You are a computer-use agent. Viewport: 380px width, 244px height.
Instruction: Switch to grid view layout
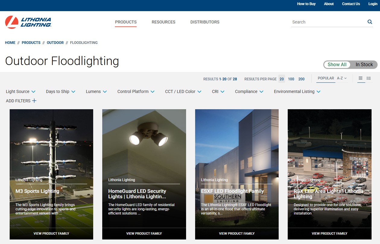pyautogui.click(x=360, y=78)
